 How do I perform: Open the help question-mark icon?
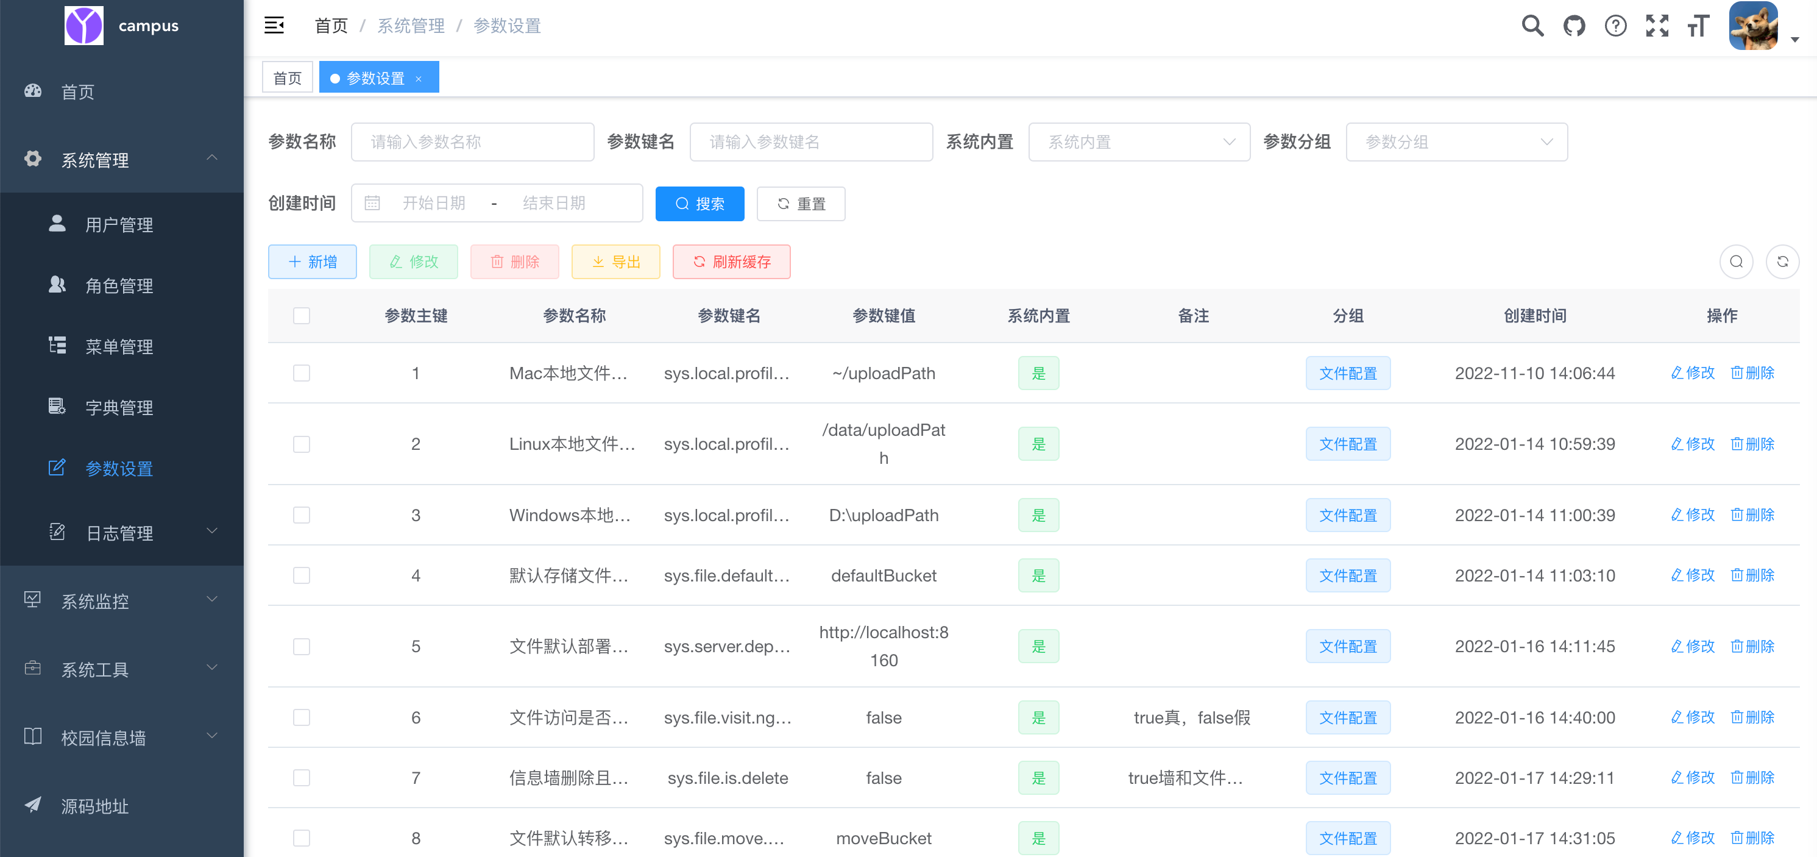[1615, 26]
